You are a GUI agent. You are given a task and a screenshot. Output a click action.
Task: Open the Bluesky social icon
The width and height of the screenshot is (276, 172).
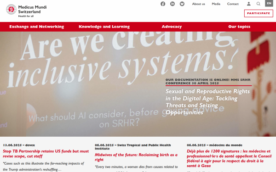[x=182, y=4]
